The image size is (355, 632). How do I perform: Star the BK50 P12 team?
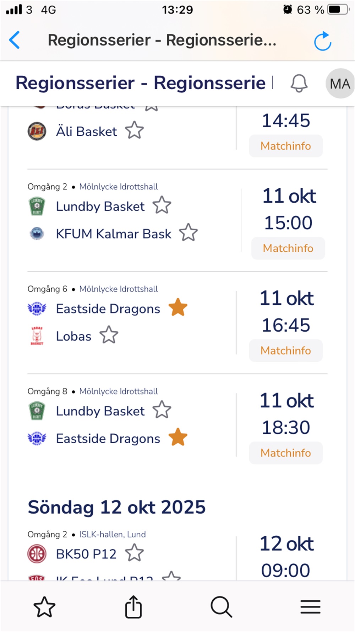tap(135, 553)
